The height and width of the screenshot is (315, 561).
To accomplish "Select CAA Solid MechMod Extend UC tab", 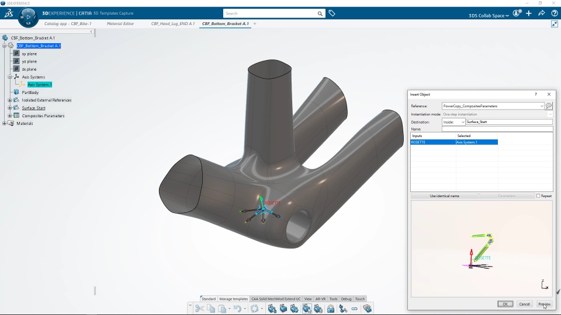I will [276, 299].
